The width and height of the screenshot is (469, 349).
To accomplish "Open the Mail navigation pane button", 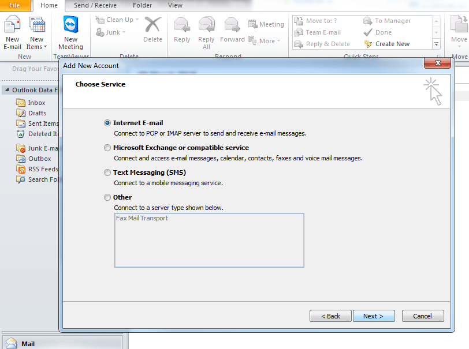I will (62, 343).
